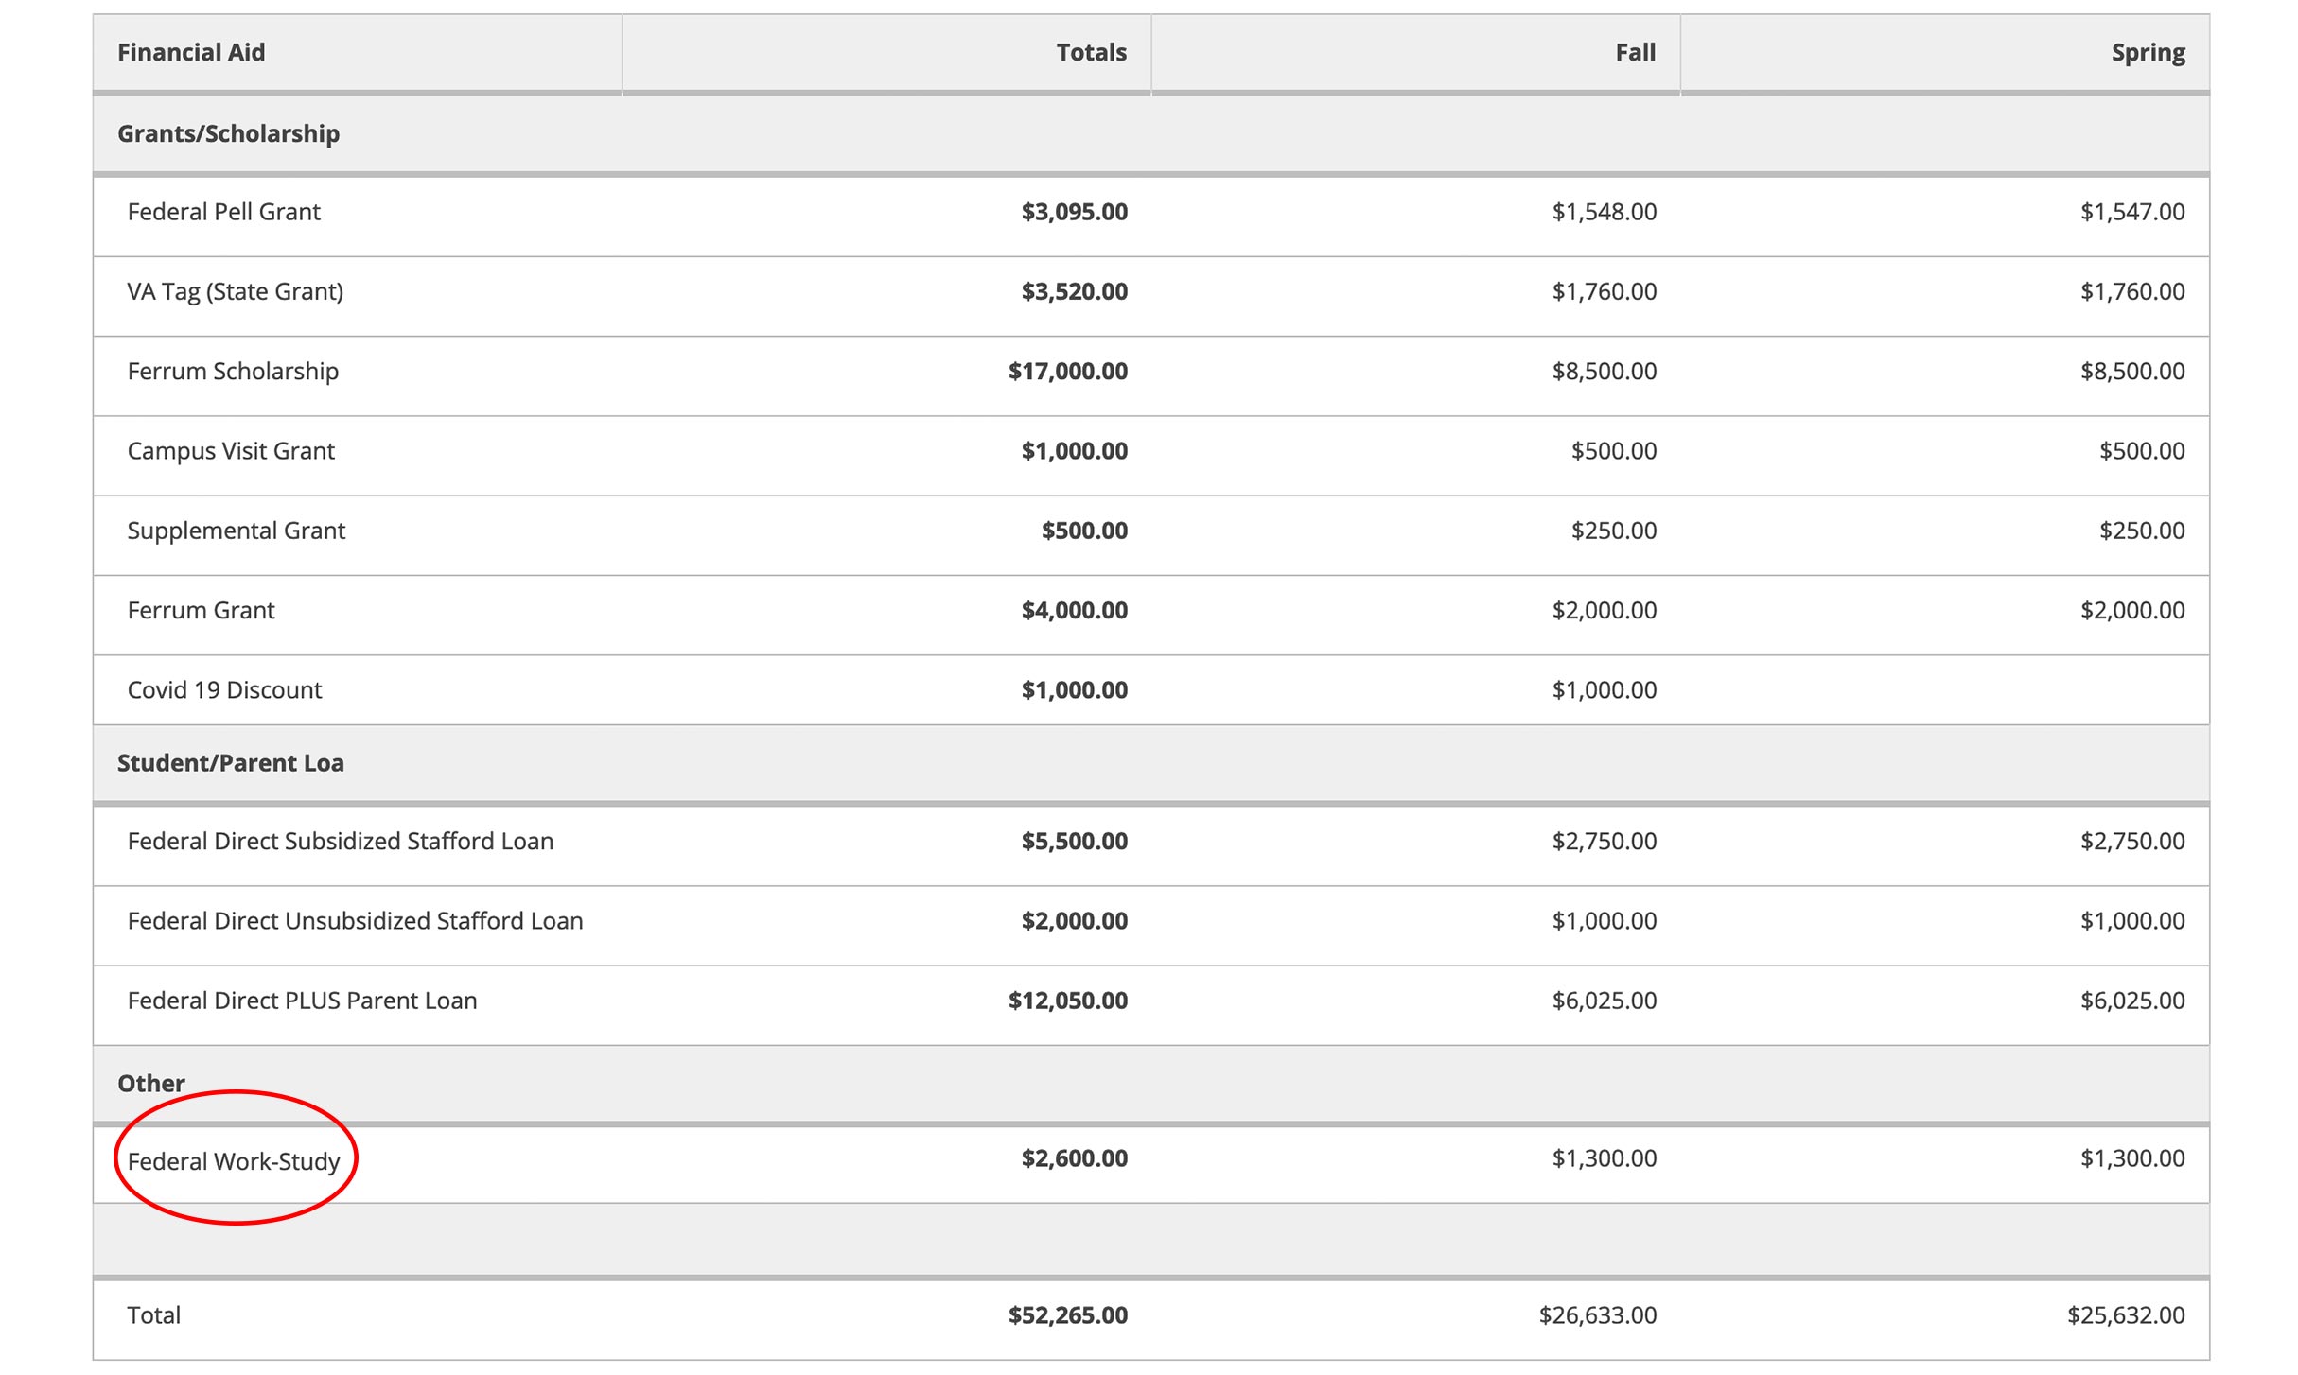The image size is (2298, 1375).
Task: Click the Federal Pell Grant row label
Action: pos(224,212)
